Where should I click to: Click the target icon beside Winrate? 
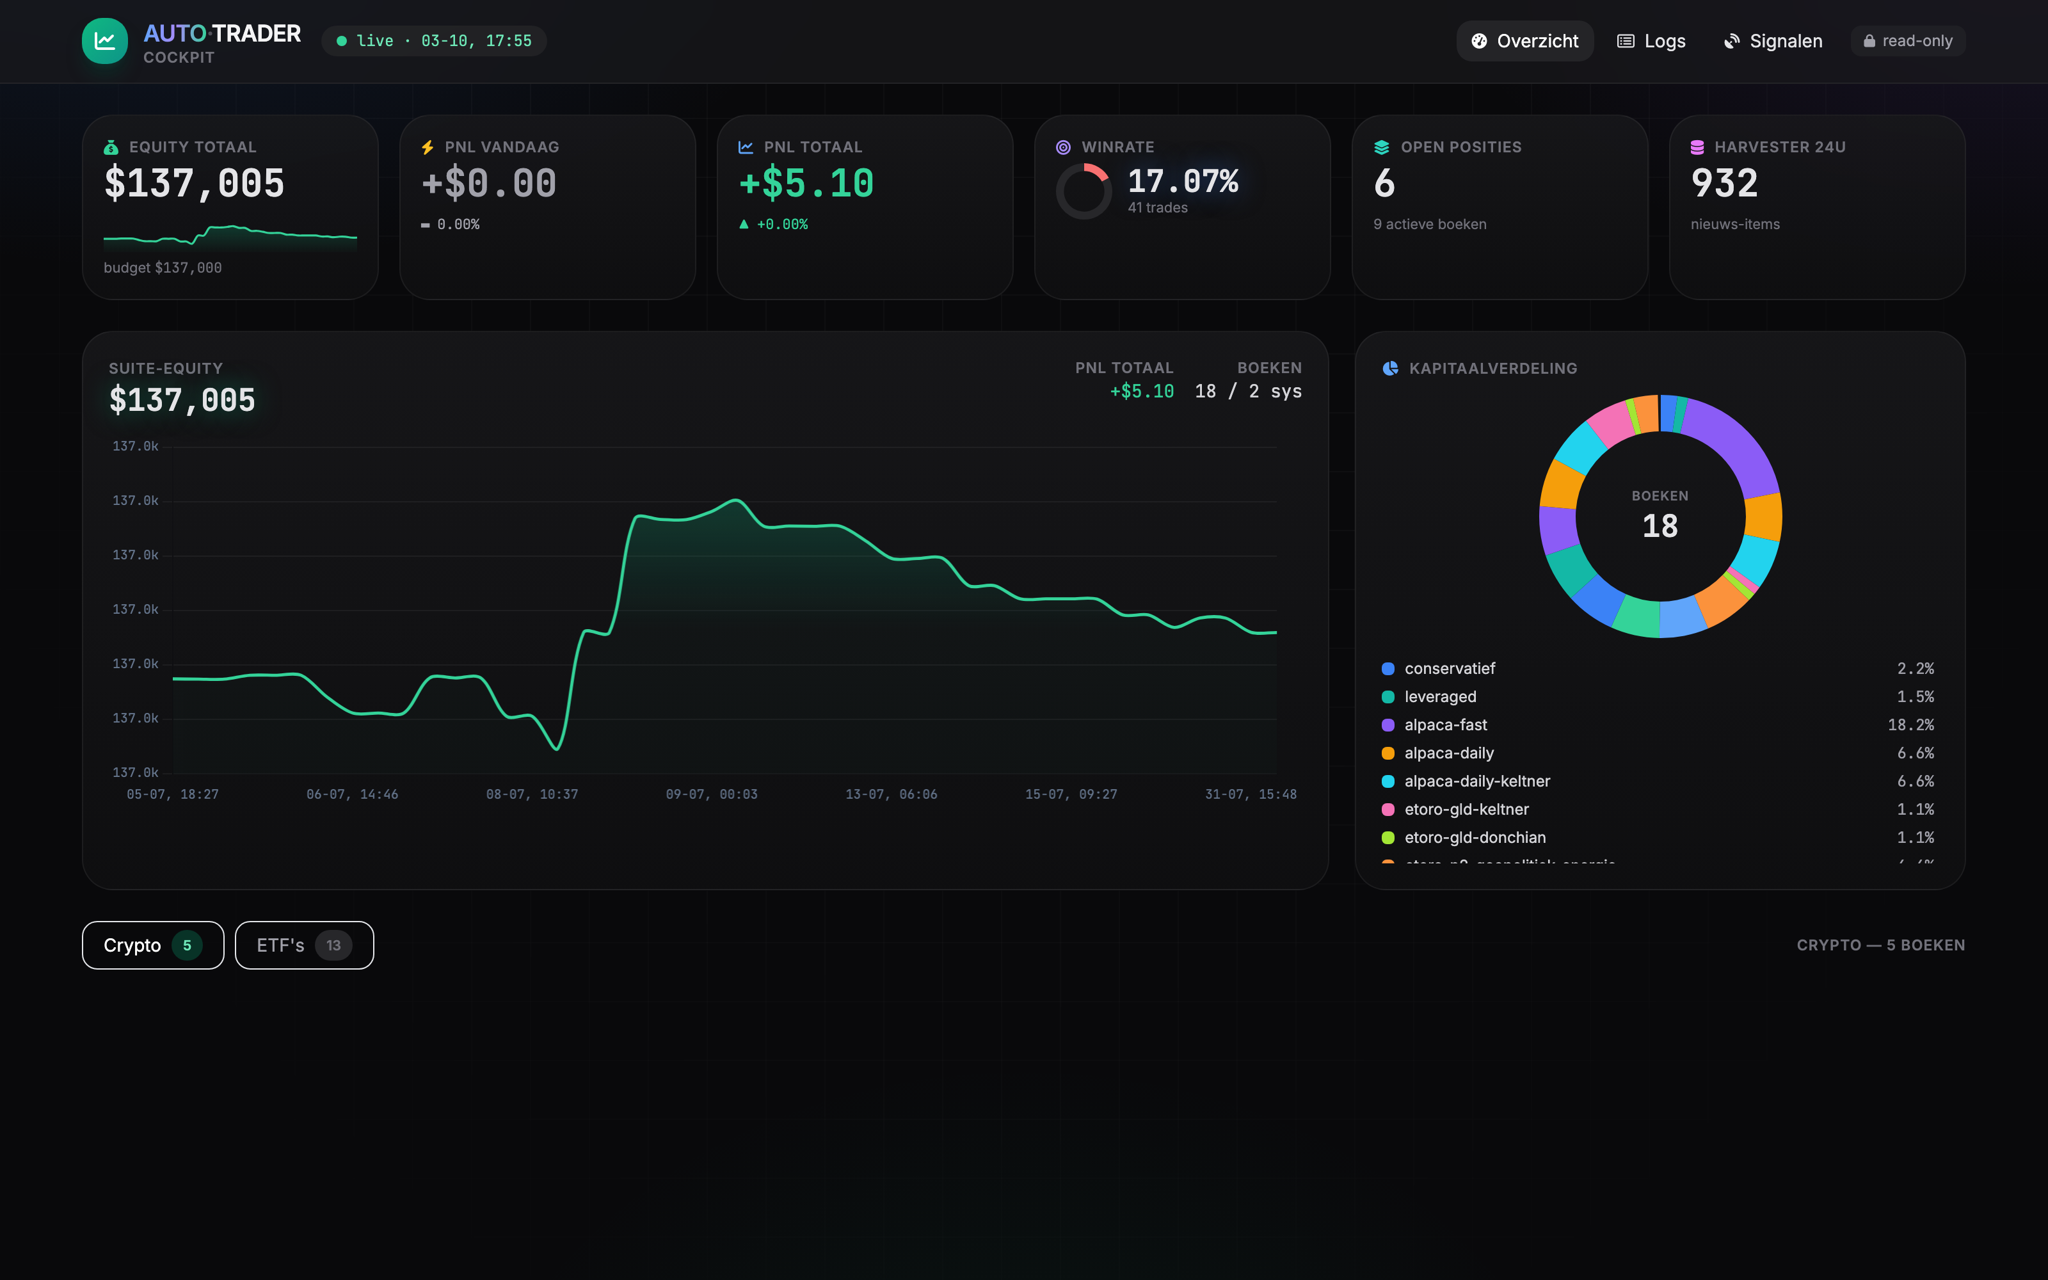tap(1063, 147)
